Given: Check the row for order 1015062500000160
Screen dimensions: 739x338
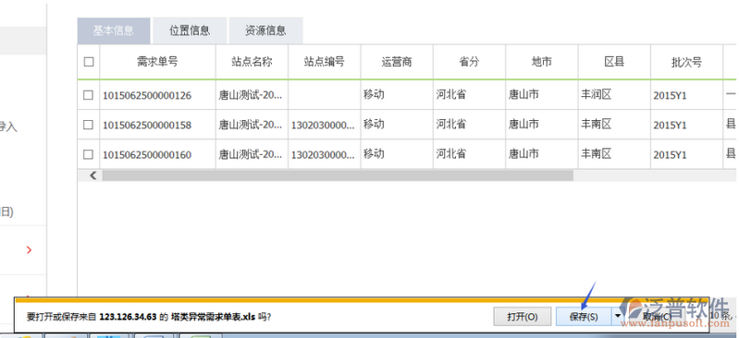Looking at the screenshot, I should [x=88, y=154].
